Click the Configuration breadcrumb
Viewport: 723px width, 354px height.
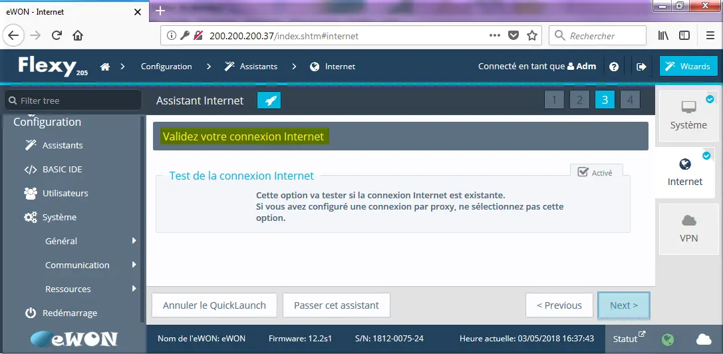(x=166, y=67)
